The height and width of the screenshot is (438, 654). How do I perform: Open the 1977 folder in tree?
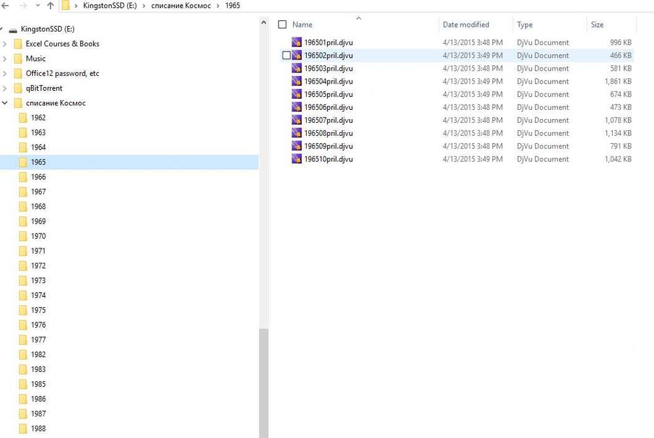(x=38, y=340)
